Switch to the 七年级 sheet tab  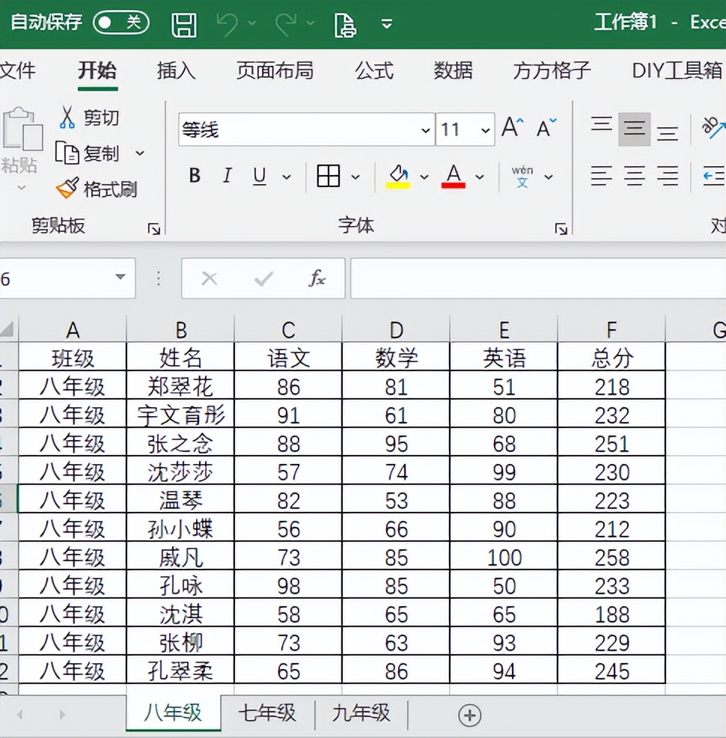tap(267, 713)
